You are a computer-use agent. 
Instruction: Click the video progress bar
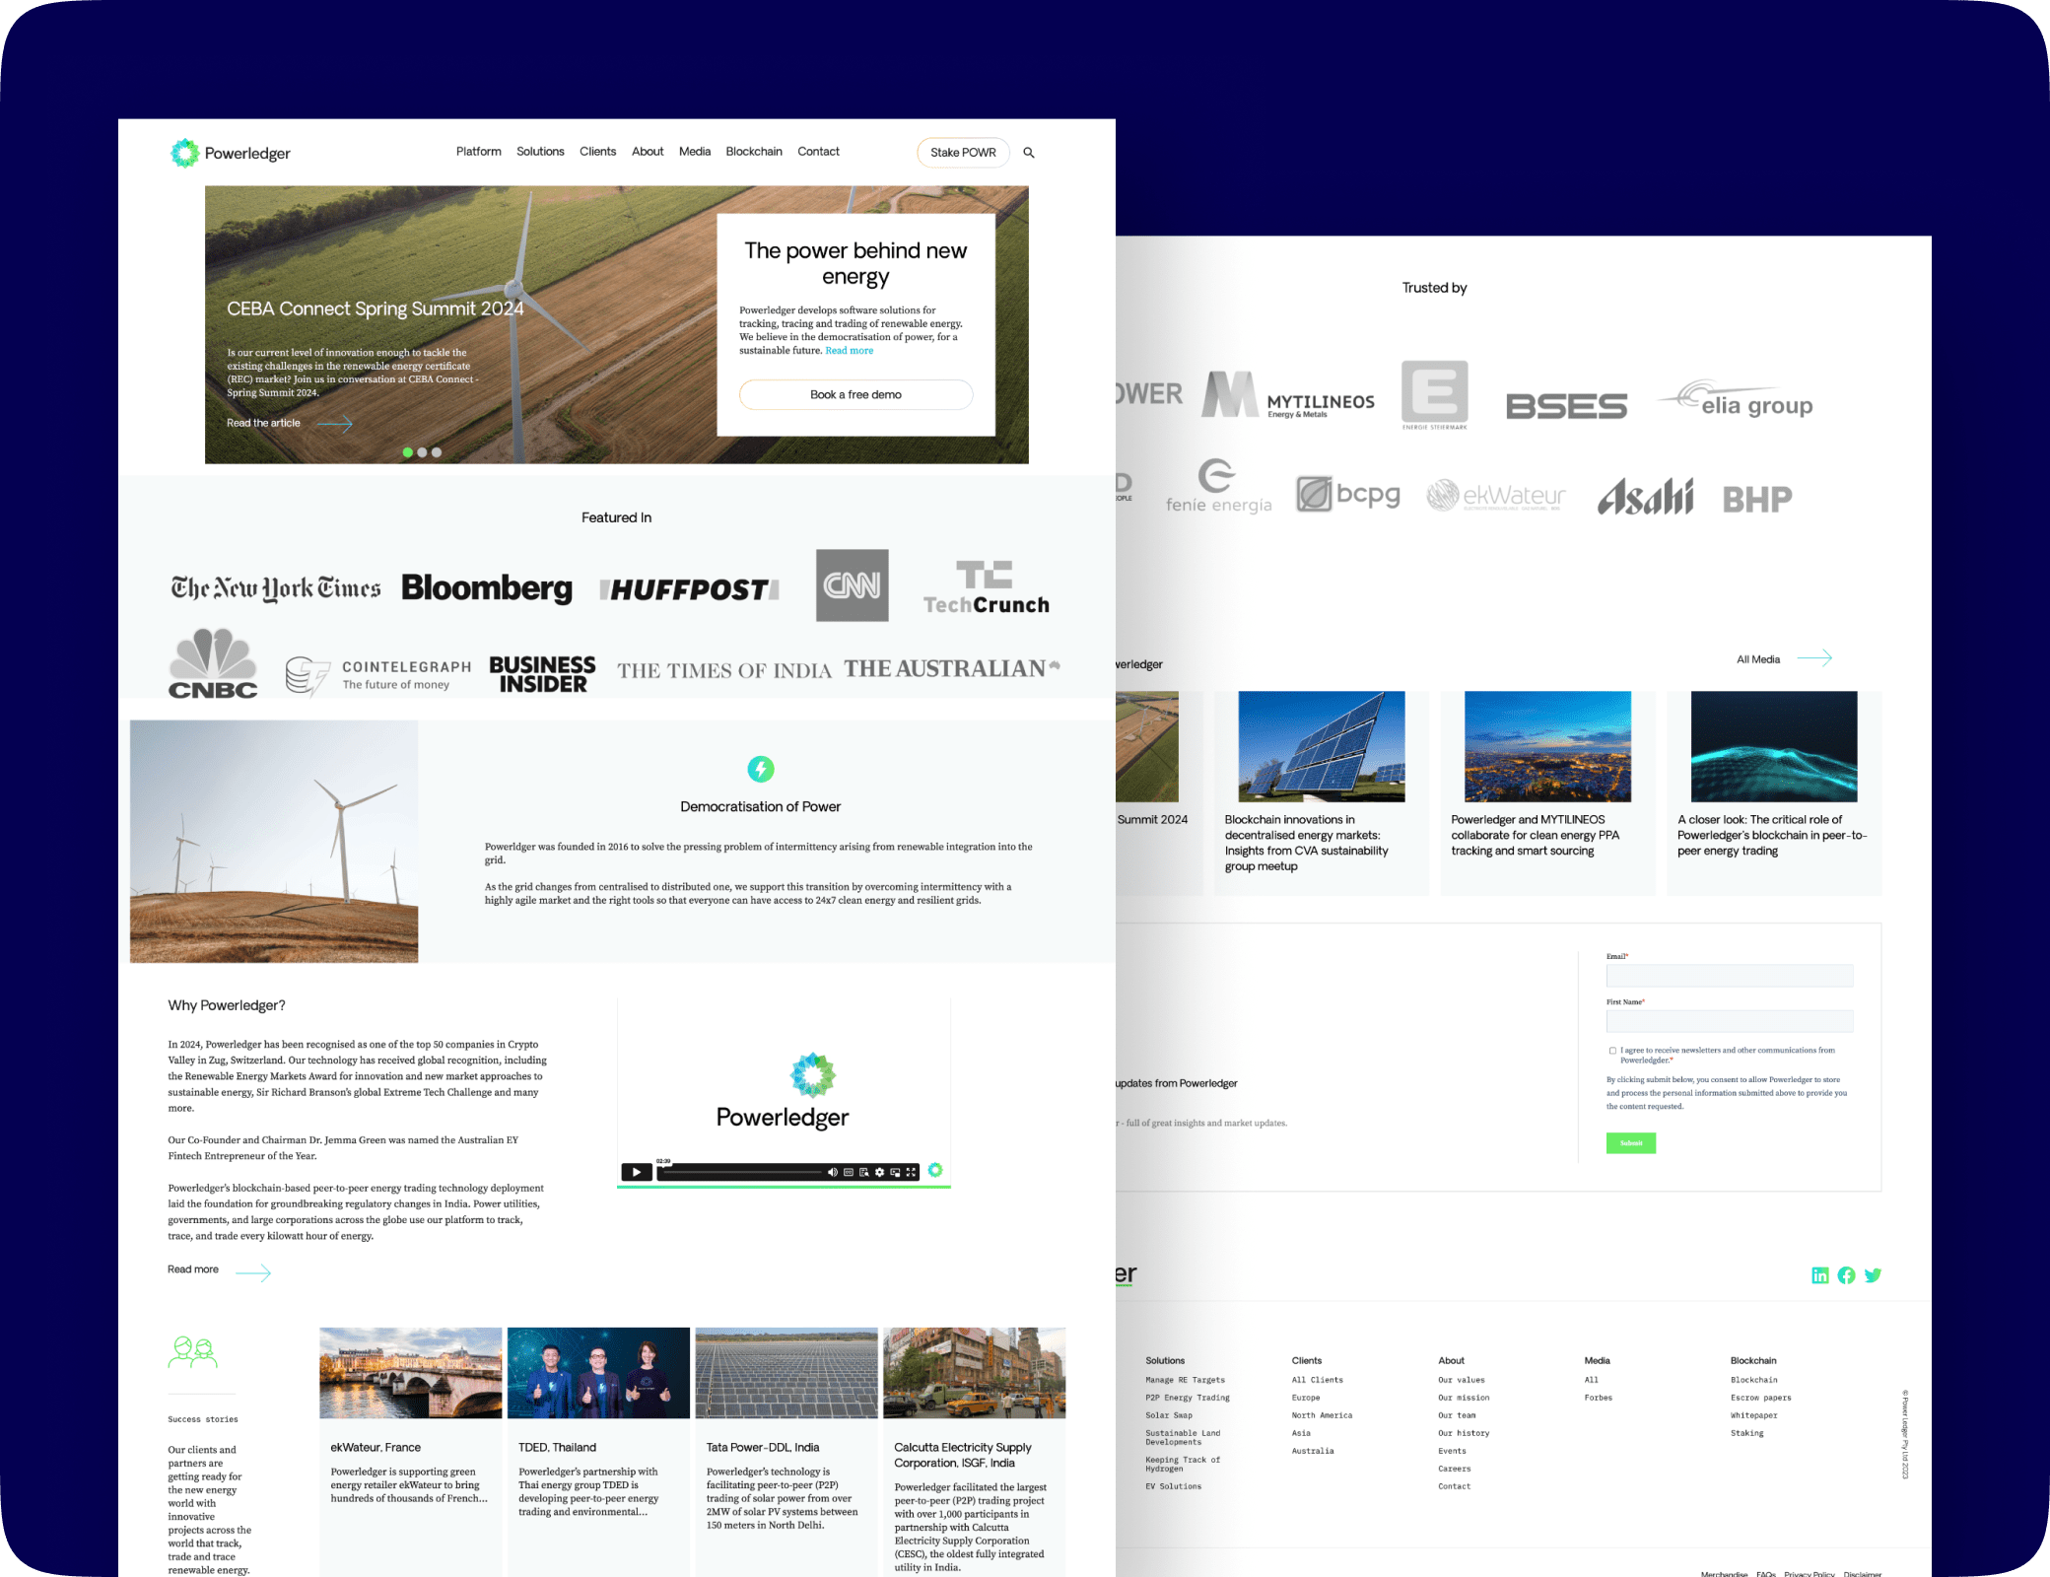pyautogui.click(x=741, y=1172)
